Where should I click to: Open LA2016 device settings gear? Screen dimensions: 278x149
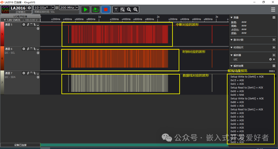coord(29,8)
